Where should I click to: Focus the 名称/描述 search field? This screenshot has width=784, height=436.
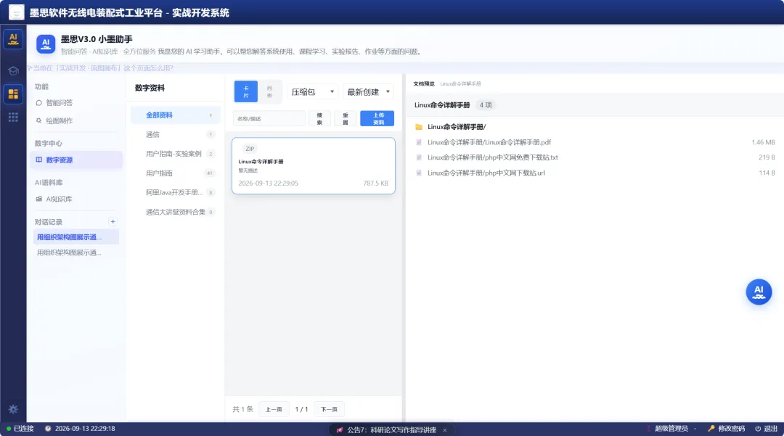point(269,118)
